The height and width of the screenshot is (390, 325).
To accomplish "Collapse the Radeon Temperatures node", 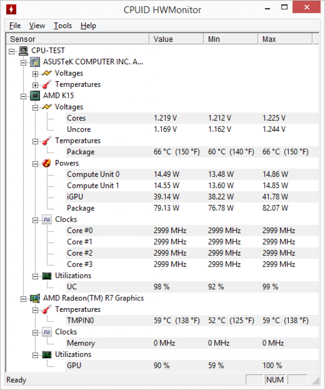I will tap(35, 310).
